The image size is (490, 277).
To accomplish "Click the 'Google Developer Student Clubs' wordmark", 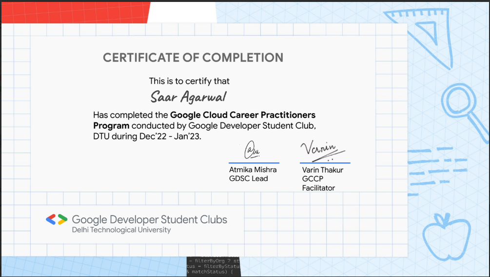I will point(149,219).
